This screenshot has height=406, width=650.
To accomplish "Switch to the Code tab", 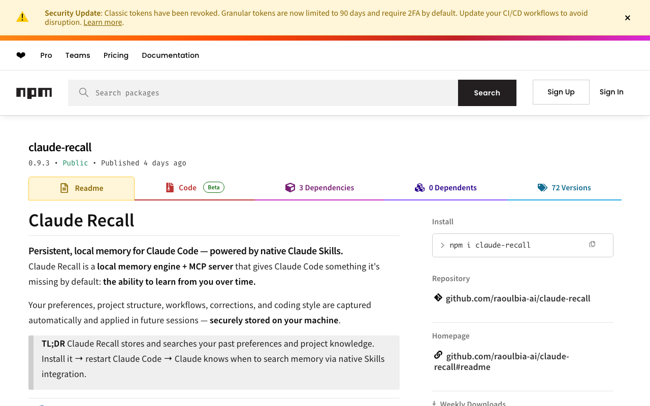I will [195, 188].
